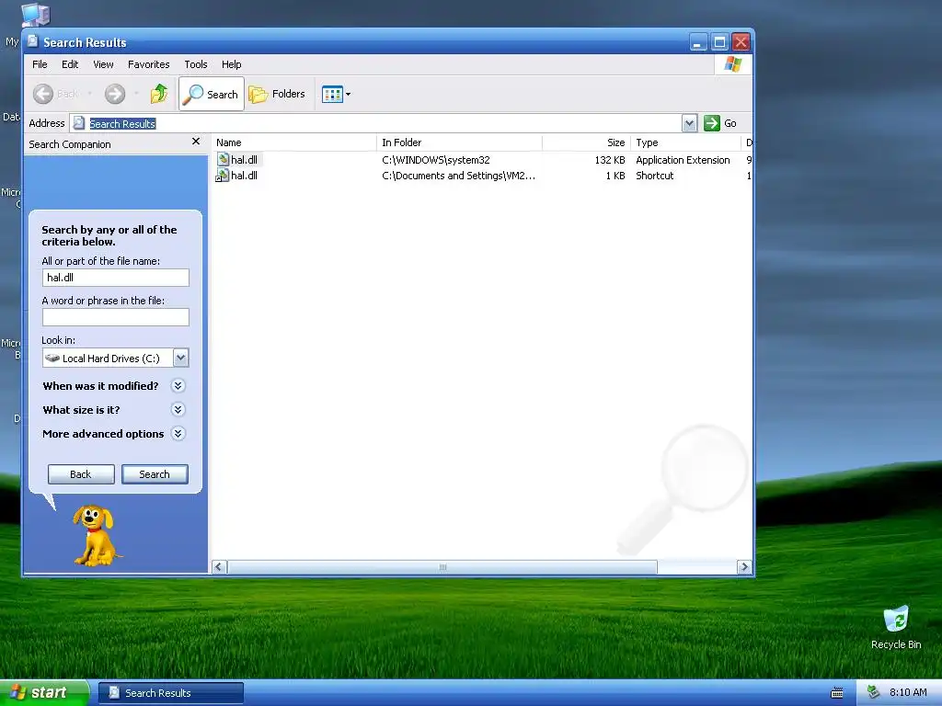This screenshot has height=706, width=942.
Task: Click the Search button in Search Companion
Action: click(x=155, y=474)
